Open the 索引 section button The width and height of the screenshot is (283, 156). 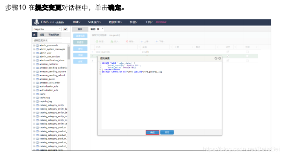80,48
